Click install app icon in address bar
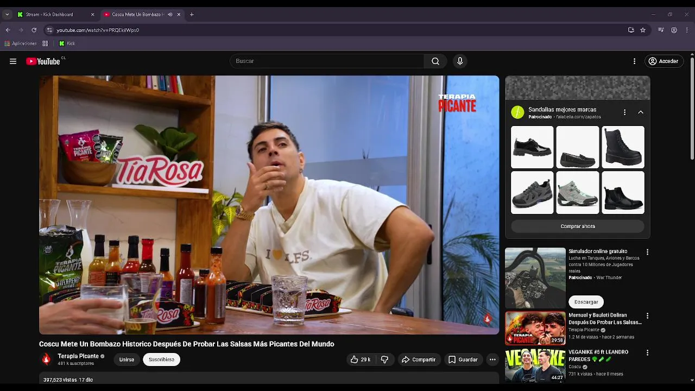This screenshot has height=391, width=695. (631, 30)
